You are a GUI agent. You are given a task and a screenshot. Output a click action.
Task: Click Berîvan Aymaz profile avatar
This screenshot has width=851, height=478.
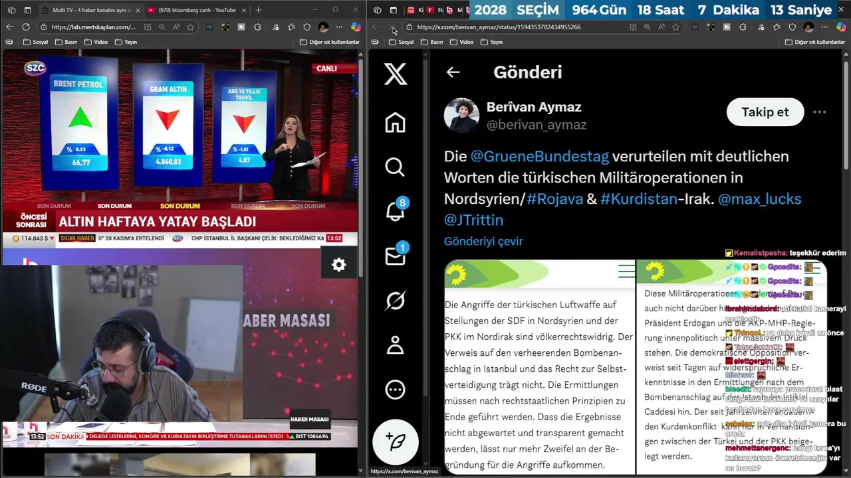[x=461, y=116]
